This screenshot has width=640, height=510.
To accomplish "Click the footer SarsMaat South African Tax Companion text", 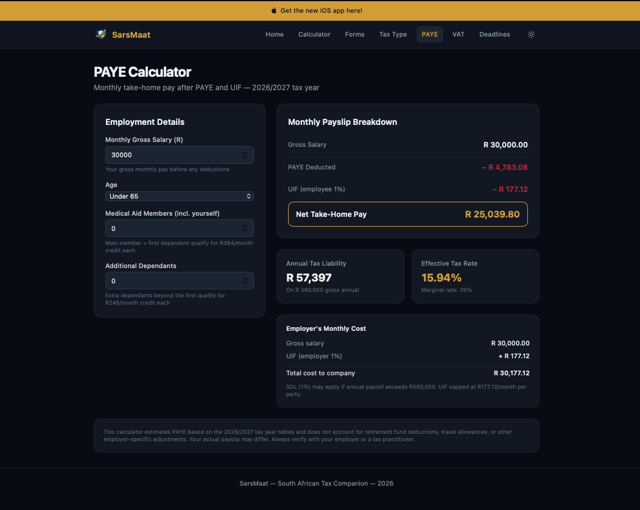I will pyautogui.click(x=316, y=483).
